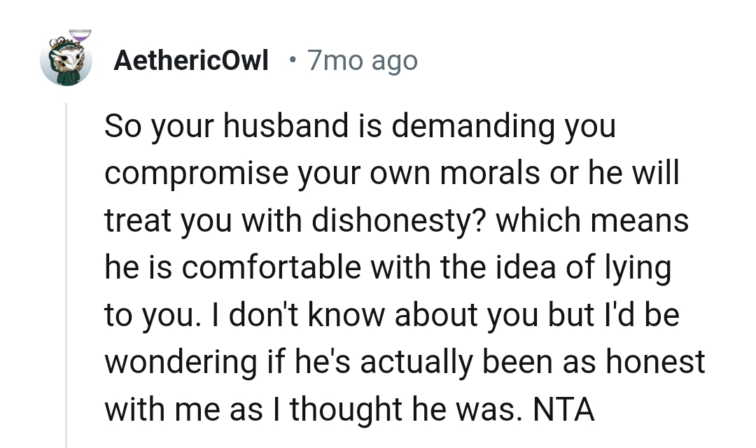
Task: Collapse the comment using the thread line
Action: 66,273
